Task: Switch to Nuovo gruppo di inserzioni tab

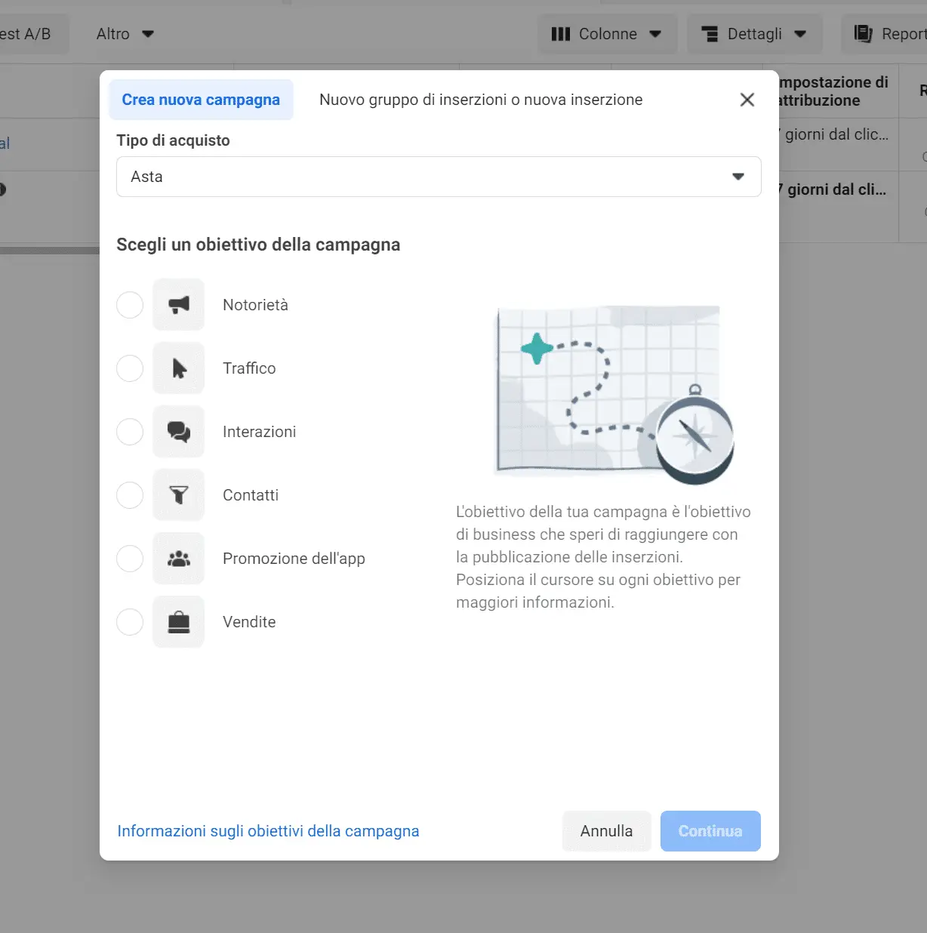Action: point(481,100)
